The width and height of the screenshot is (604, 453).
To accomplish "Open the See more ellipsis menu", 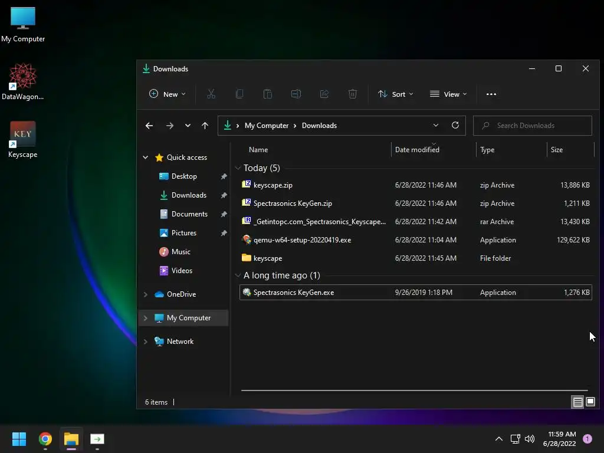I will coord(491,94).
